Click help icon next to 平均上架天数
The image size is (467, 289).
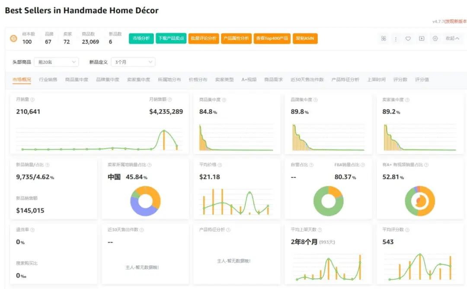[x=320, y=230]
